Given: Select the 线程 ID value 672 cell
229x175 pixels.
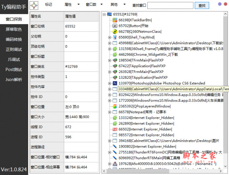Looking at the screenshot, I should coord(81,127).
